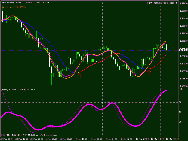Click the FXCM MT4 MetaQuotes copyright text
Viewport: 188px width, 141px height.
coord(29,135)
